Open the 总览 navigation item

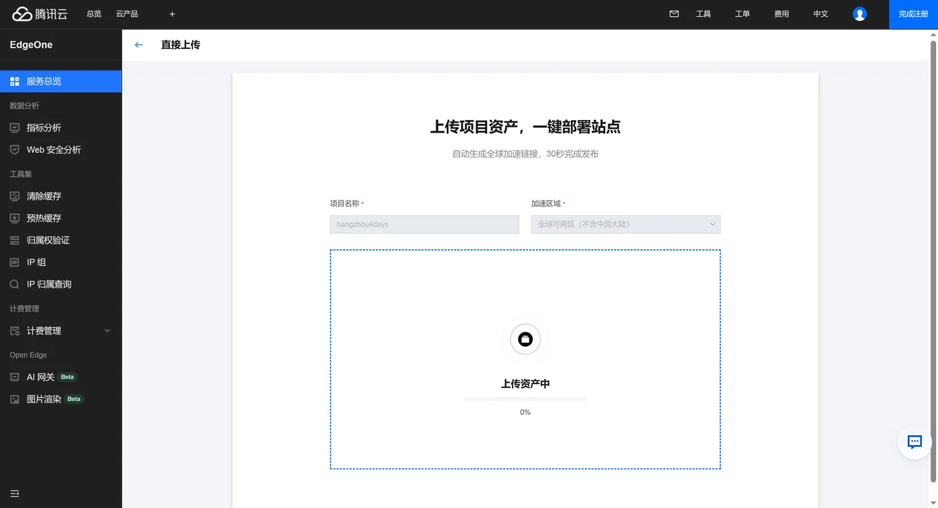[93, 13]
